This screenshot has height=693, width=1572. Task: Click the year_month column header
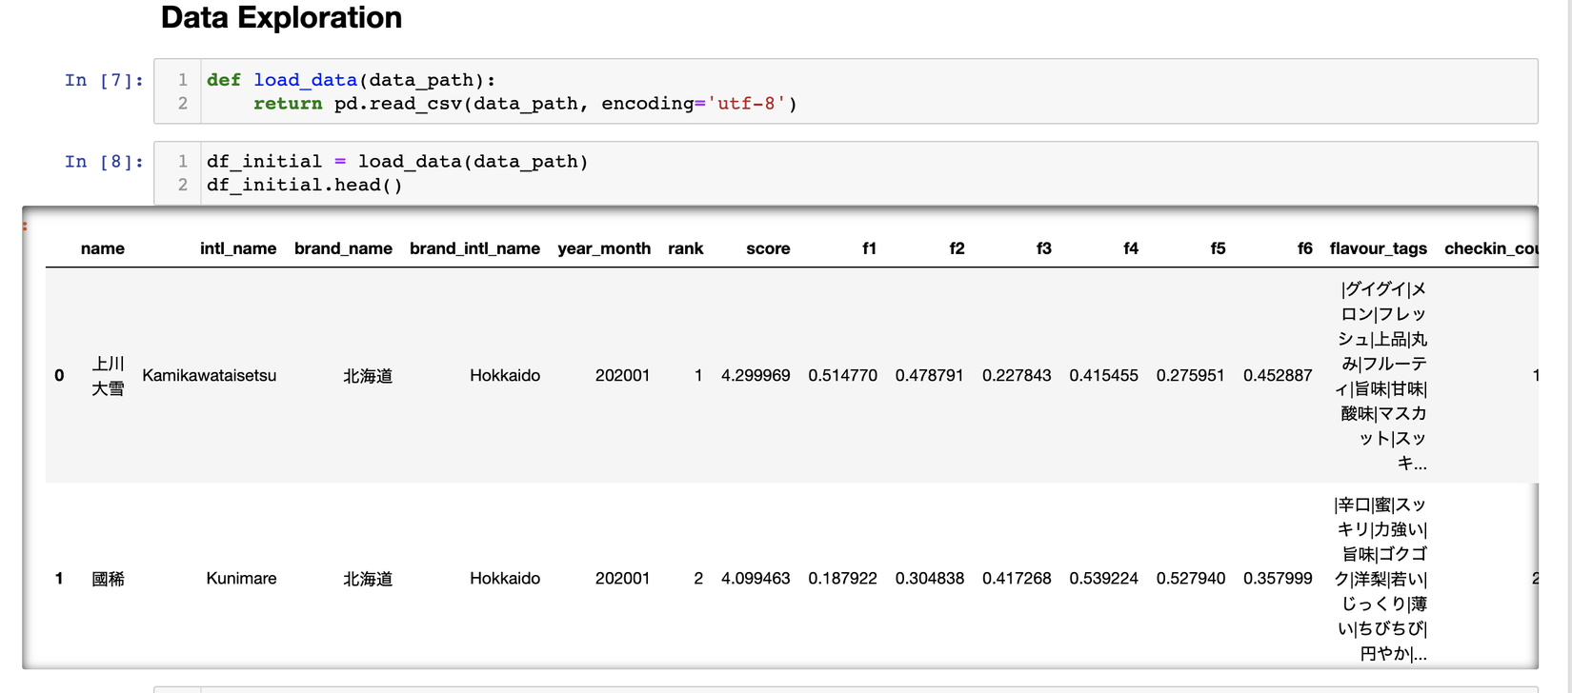(x=604, y=248)
